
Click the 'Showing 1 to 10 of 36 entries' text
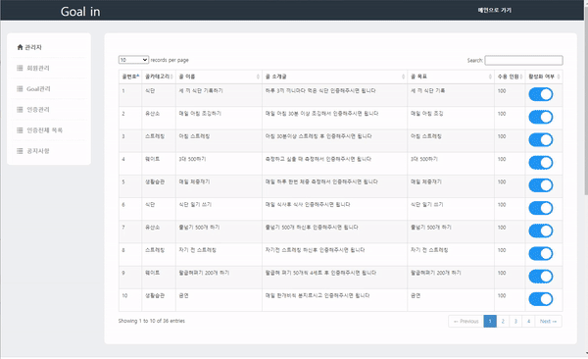tap(152, 321)
